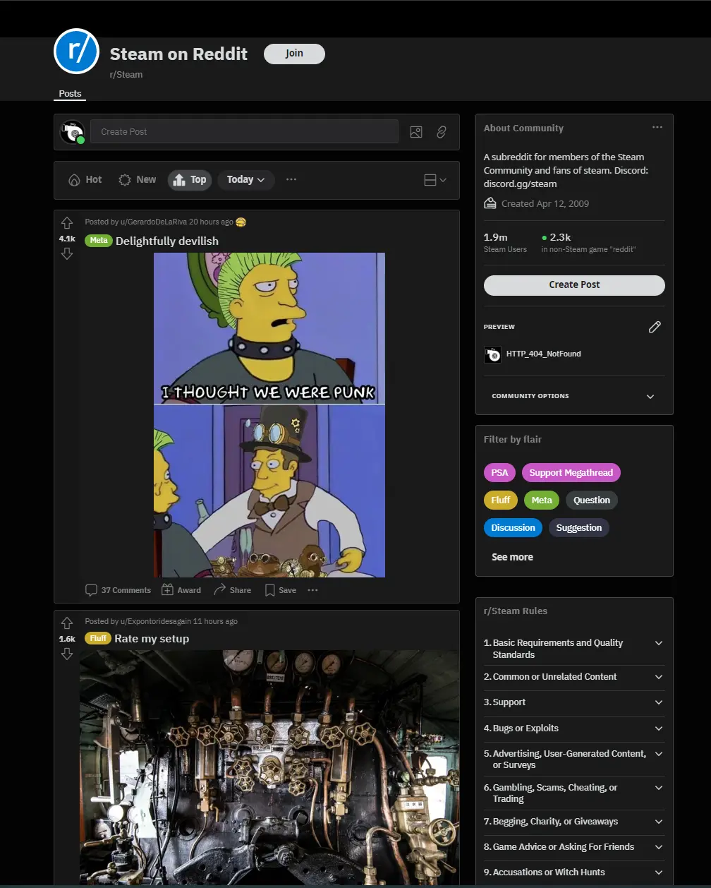Viewport: 711px width, 888px height.
Task: Click image upload icon in Create Post
Action: coord(416,132)
